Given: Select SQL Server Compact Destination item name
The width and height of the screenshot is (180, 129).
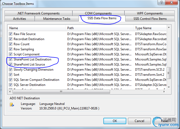Looking at the screenshot, I should click(x=36, y=80).
